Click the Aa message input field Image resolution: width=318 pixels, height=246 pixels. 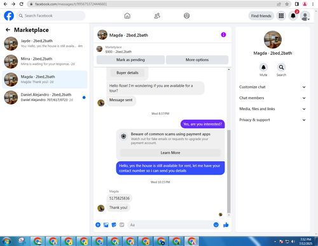(170, 225)
